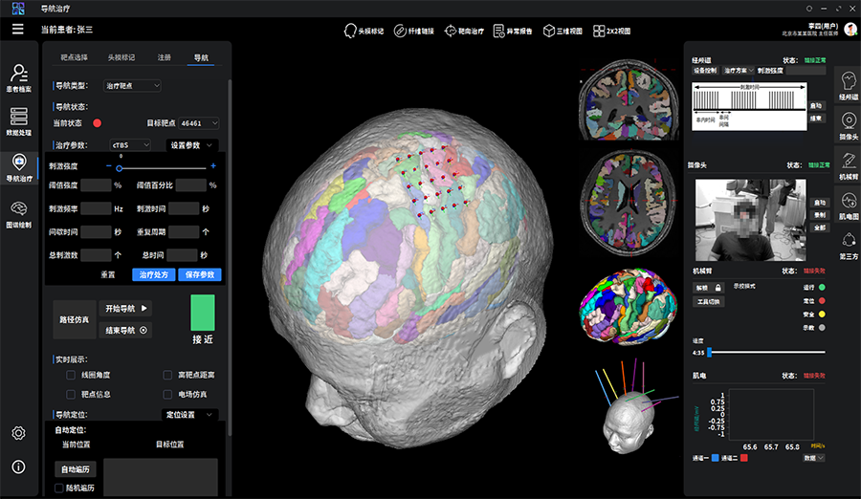Click 靶向治疗 targeted treatment toolbar icon
This screenshot has height=499, width=861.
click(x=464, y=31)
